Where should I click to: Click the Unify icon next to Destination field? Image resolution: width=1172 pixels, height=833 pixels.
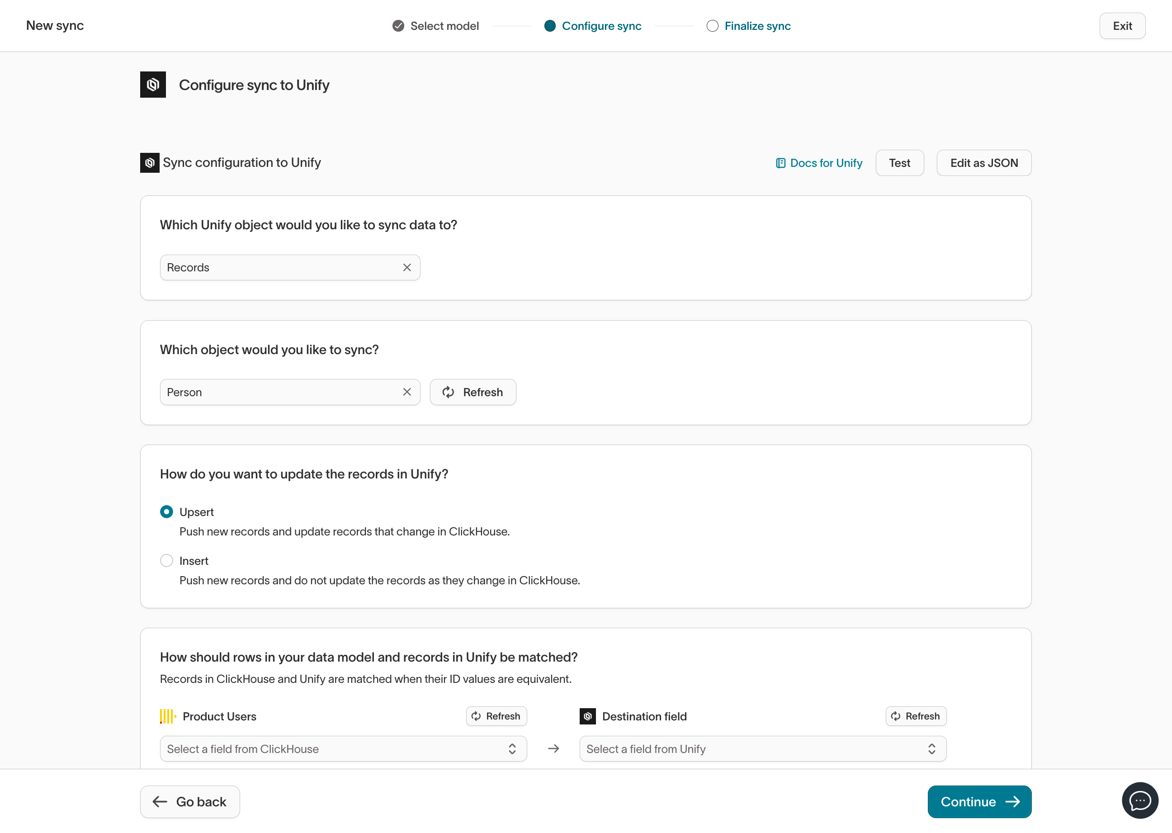tap(587, 716)
